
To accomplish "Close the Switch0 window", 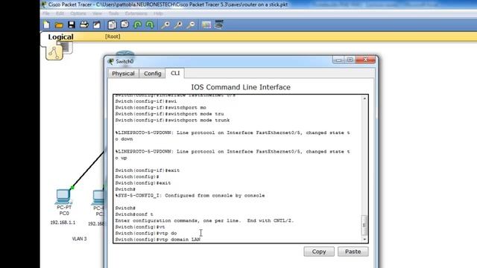I will point(365,60).
